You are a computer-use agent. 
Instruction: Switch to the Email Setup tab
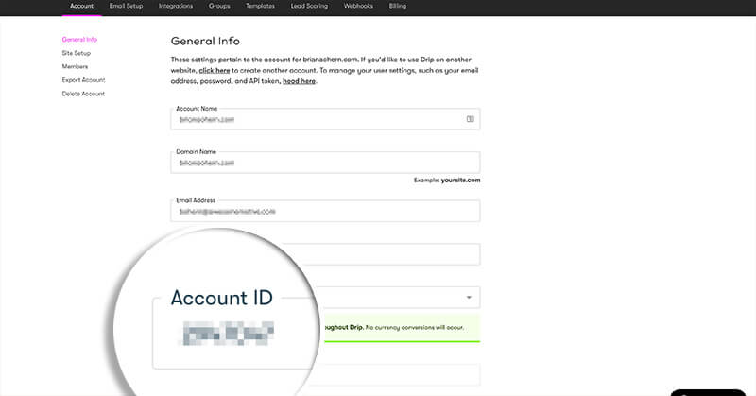pos(126,7)
